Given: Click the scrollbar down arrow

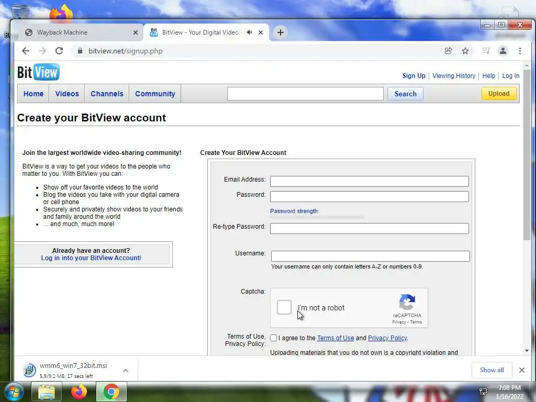Looking at the screenshot, I should coord(527,350).
